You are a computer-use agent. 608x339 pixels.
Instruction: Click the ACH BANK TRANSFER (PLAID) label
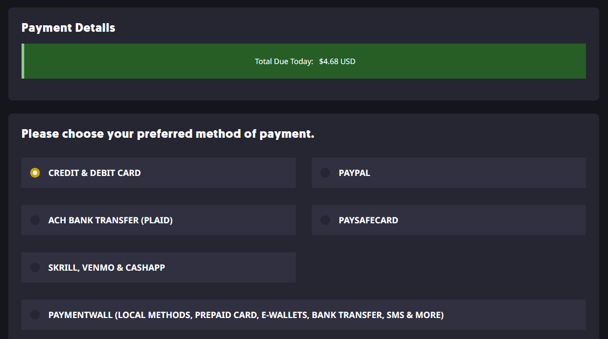(110, 220)
